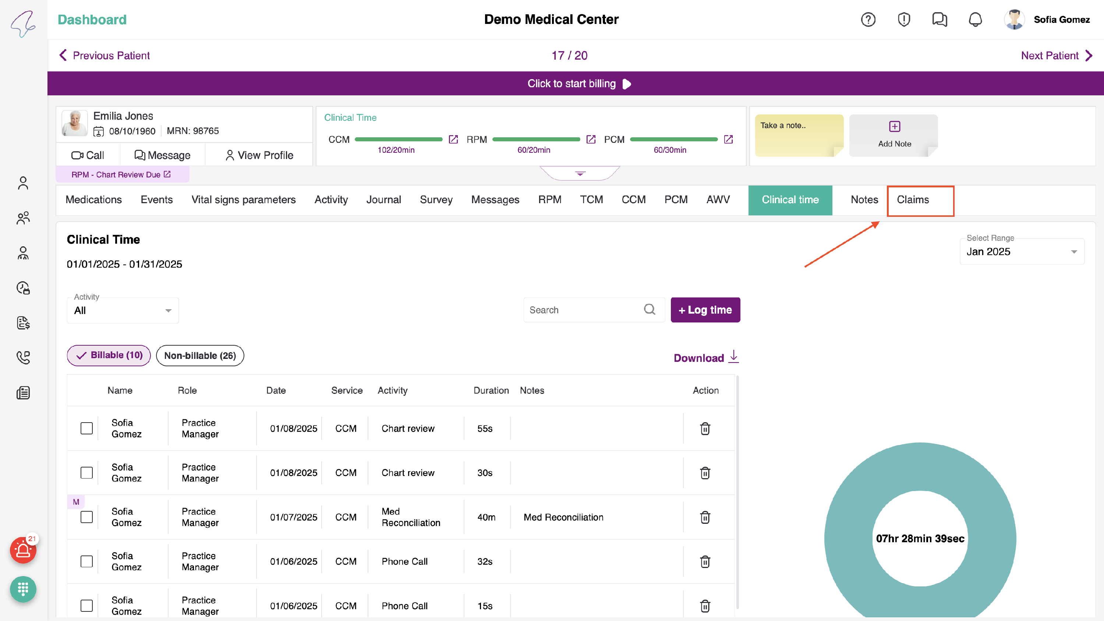Click the + Log time button

(x=705, y=310)
